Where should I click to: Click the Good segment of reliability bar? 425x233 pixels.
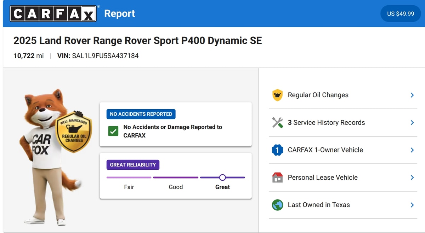(176, 177)
